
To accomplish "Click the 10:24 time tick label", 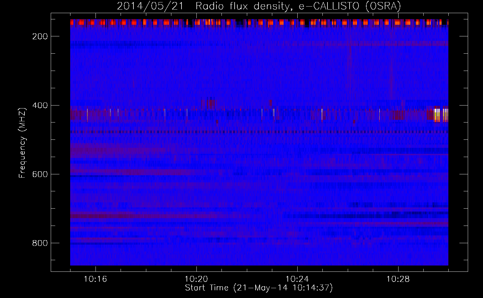I will click(x=297, y=279).
